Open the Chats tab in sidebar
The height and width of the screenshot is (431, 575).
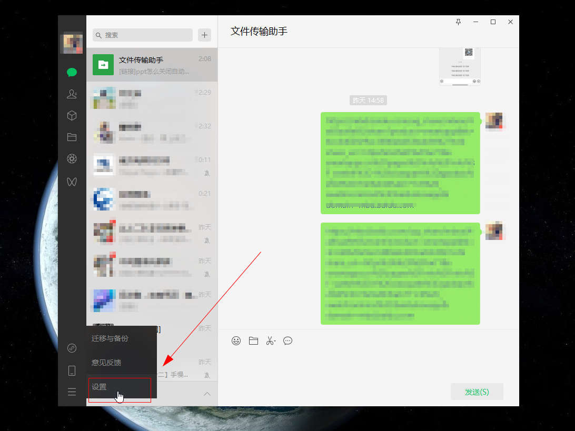pyautogui.click(x=72, y=73)
